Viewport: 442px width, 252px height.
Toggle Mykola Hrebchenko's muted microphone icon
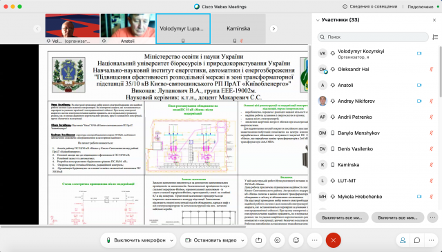(431, 197)
